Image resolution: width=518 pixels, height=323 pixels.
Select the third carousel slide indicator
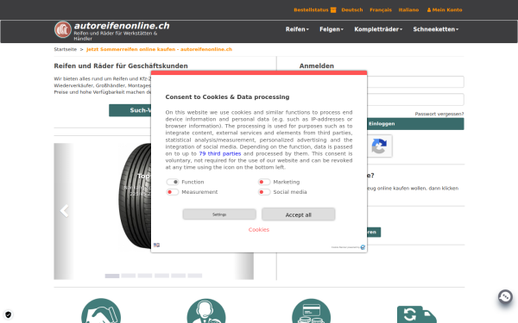[x=145, y=276]
